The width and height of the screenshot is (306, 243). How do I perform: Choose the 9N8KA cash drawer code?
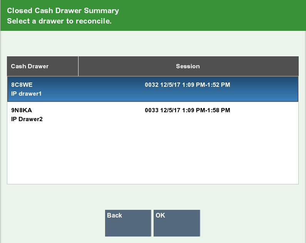22,110
